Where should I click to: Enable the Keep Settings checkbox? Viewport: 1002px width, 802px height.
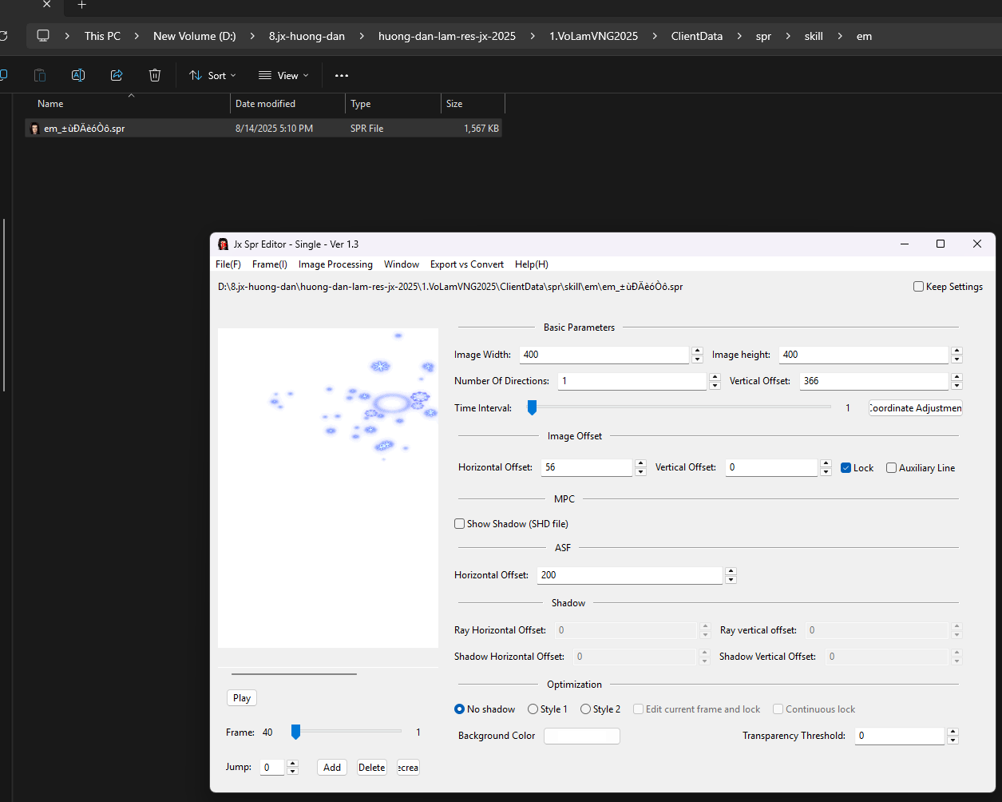pos(918,287)
